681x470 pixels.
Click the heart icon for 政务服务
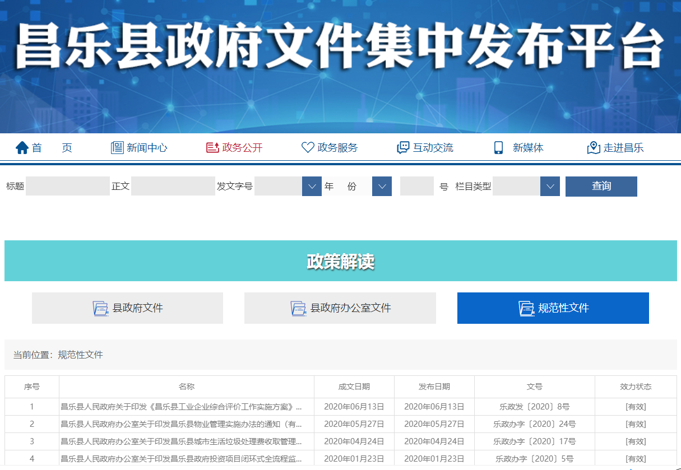pos(308,148)
